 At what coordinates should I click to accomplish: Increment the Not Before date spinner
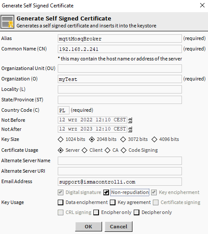tap(130, 119)
